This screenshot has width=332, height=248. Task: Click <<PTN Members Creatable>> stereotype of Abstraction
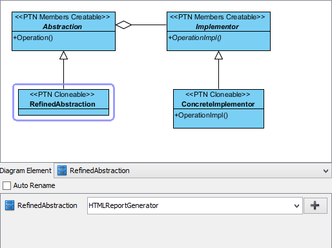coord(63,17)
